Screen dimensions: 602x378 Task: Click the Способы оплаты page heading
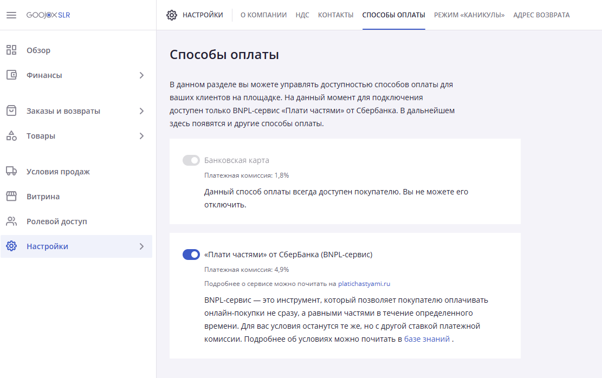point(224,55)
